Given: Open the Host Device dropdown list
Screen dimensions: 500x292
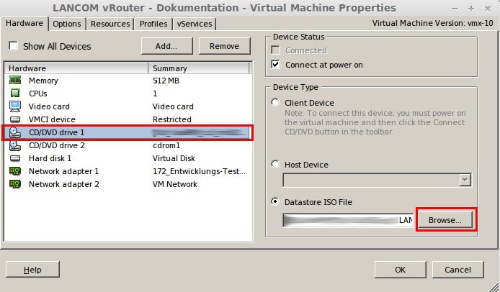Looking at the screenshot, I should coord(464,180).
